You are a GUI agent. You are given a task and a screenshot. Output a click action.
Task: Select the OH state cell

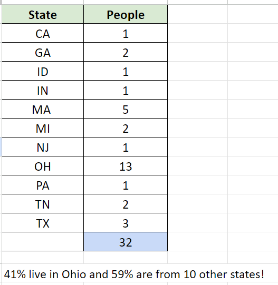click(43, 166)
